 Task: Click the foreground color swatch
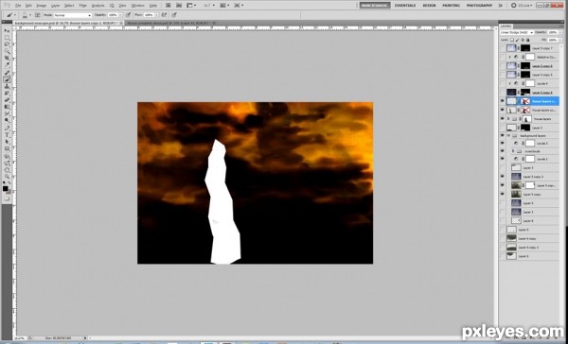6,189
